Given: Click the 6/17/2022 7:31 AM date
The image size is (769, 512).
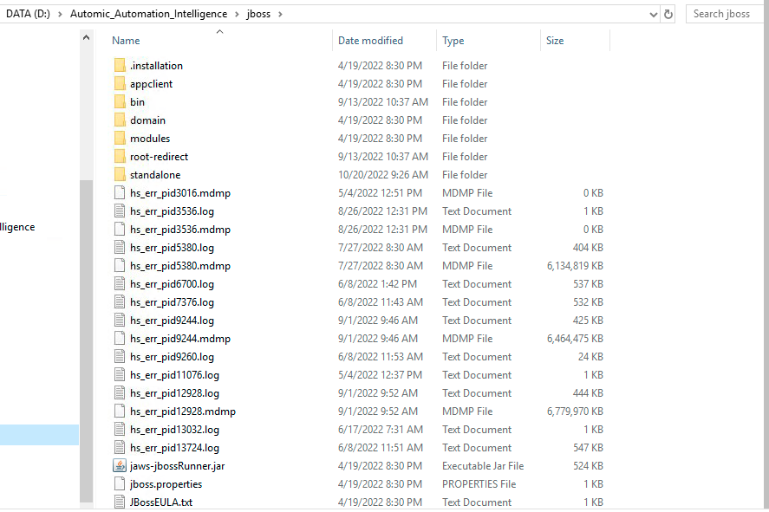Looking at the screenshot, I should click(x=380, y=430).
